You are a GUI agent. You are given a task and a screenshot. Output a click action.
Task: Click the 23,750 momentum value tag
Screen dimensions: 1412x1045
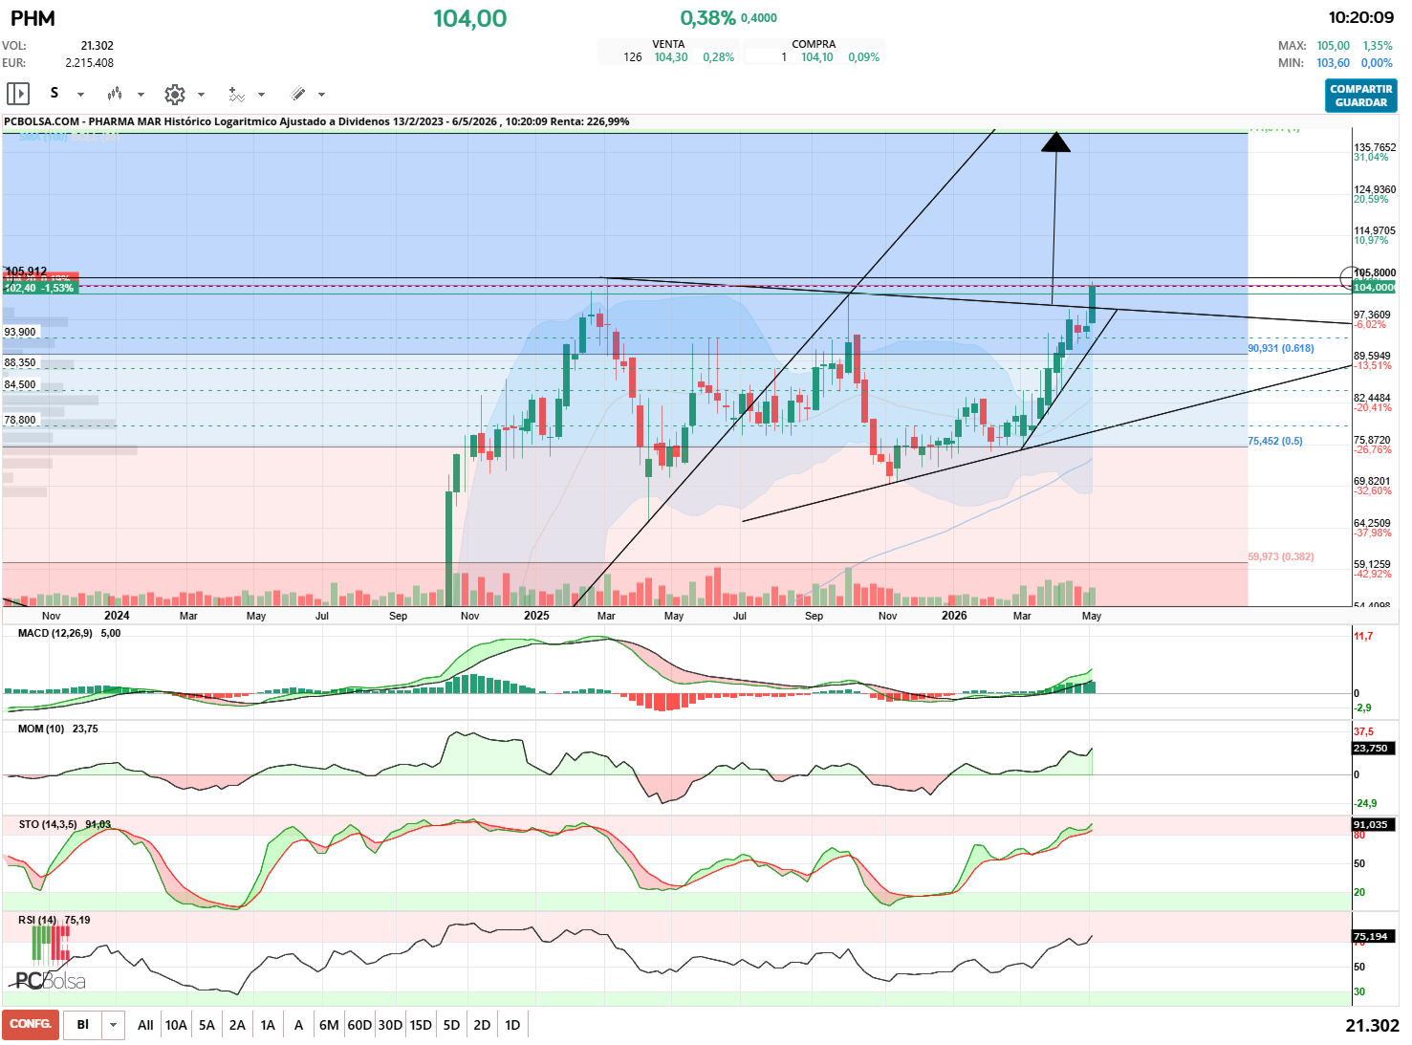pos(1371,749)
